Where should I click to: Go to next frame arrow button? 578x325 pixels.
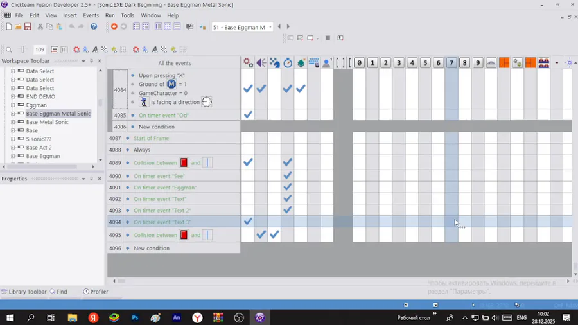point(288,26)
